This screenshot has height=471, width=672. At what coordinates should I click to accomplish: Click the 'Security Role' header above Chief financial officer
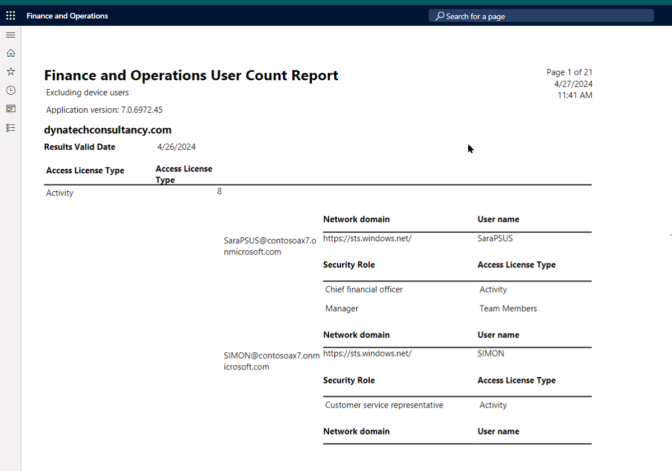tap(349, 265)
